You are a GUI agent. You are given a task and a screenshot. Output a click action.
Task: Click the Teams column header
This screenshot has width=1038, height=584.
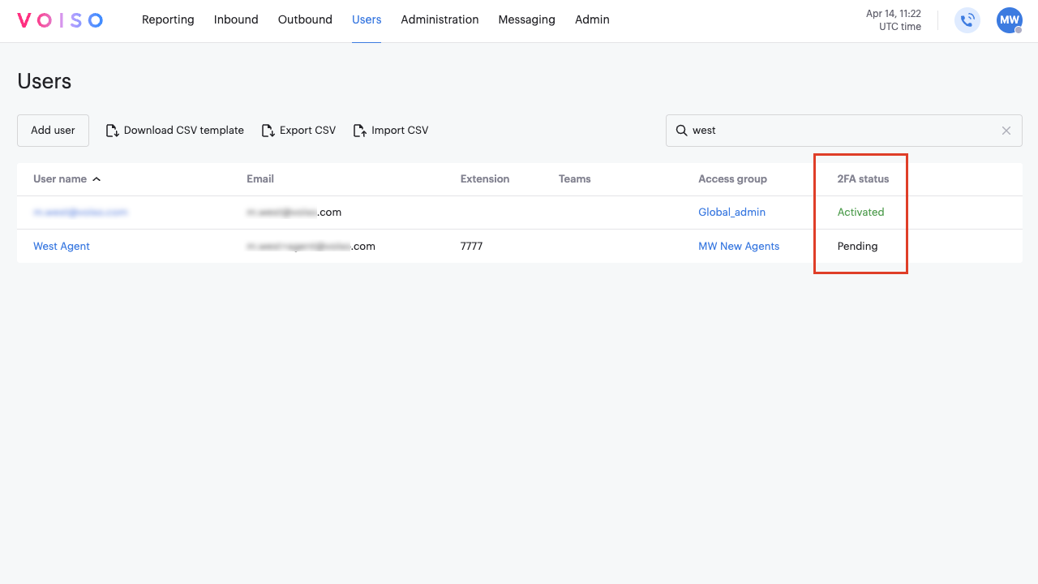click(x=575, y=179)
